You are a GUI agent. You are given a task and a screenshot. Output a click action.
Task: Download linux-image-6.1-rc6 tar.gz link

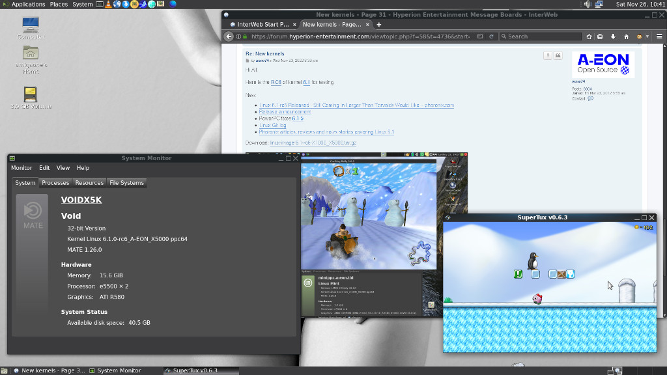[313, 143]
